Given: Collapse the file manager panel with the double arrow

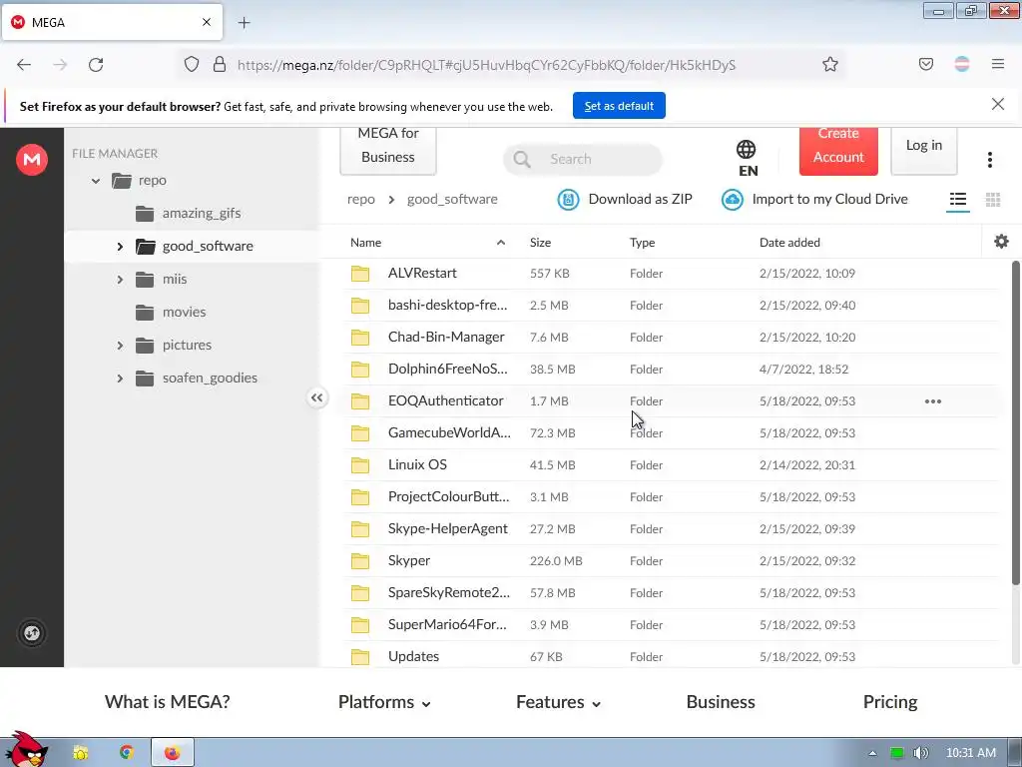Looking at the screenshot, I should tap(316, 397).
